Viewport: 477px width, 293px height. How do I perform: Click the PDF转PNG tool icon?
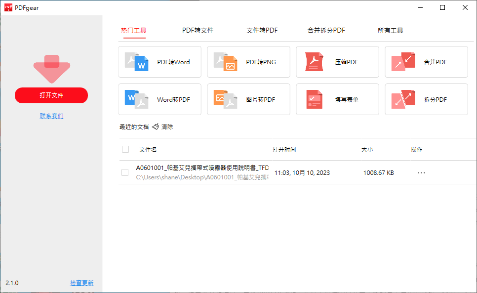click(x=226, y=62)
